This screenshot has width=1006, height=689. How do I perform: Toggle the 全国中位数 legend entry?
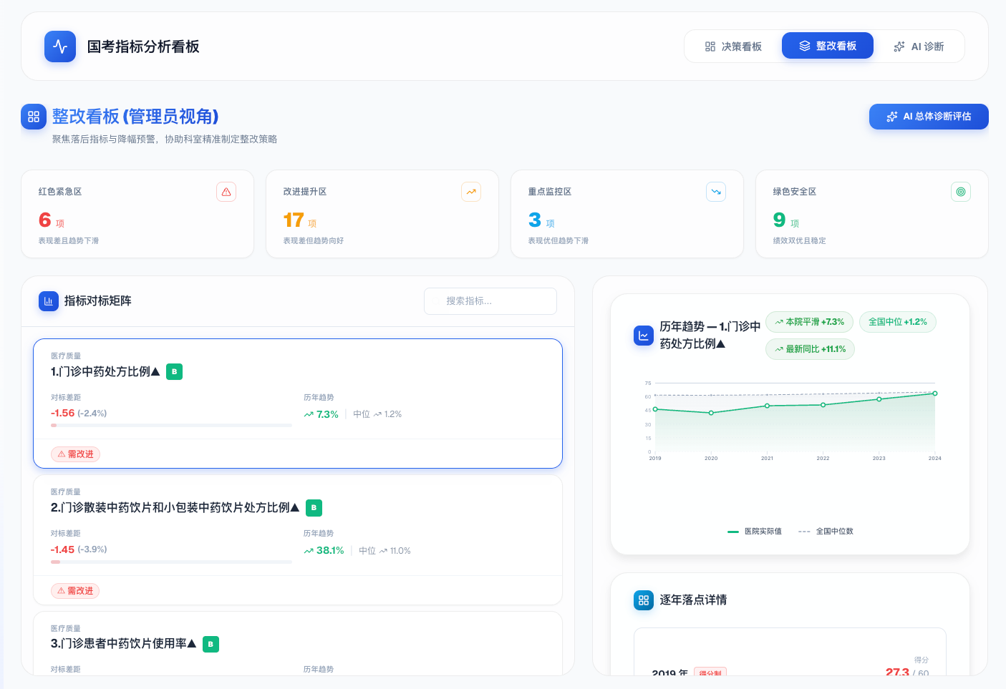click(x=826, y=532)
